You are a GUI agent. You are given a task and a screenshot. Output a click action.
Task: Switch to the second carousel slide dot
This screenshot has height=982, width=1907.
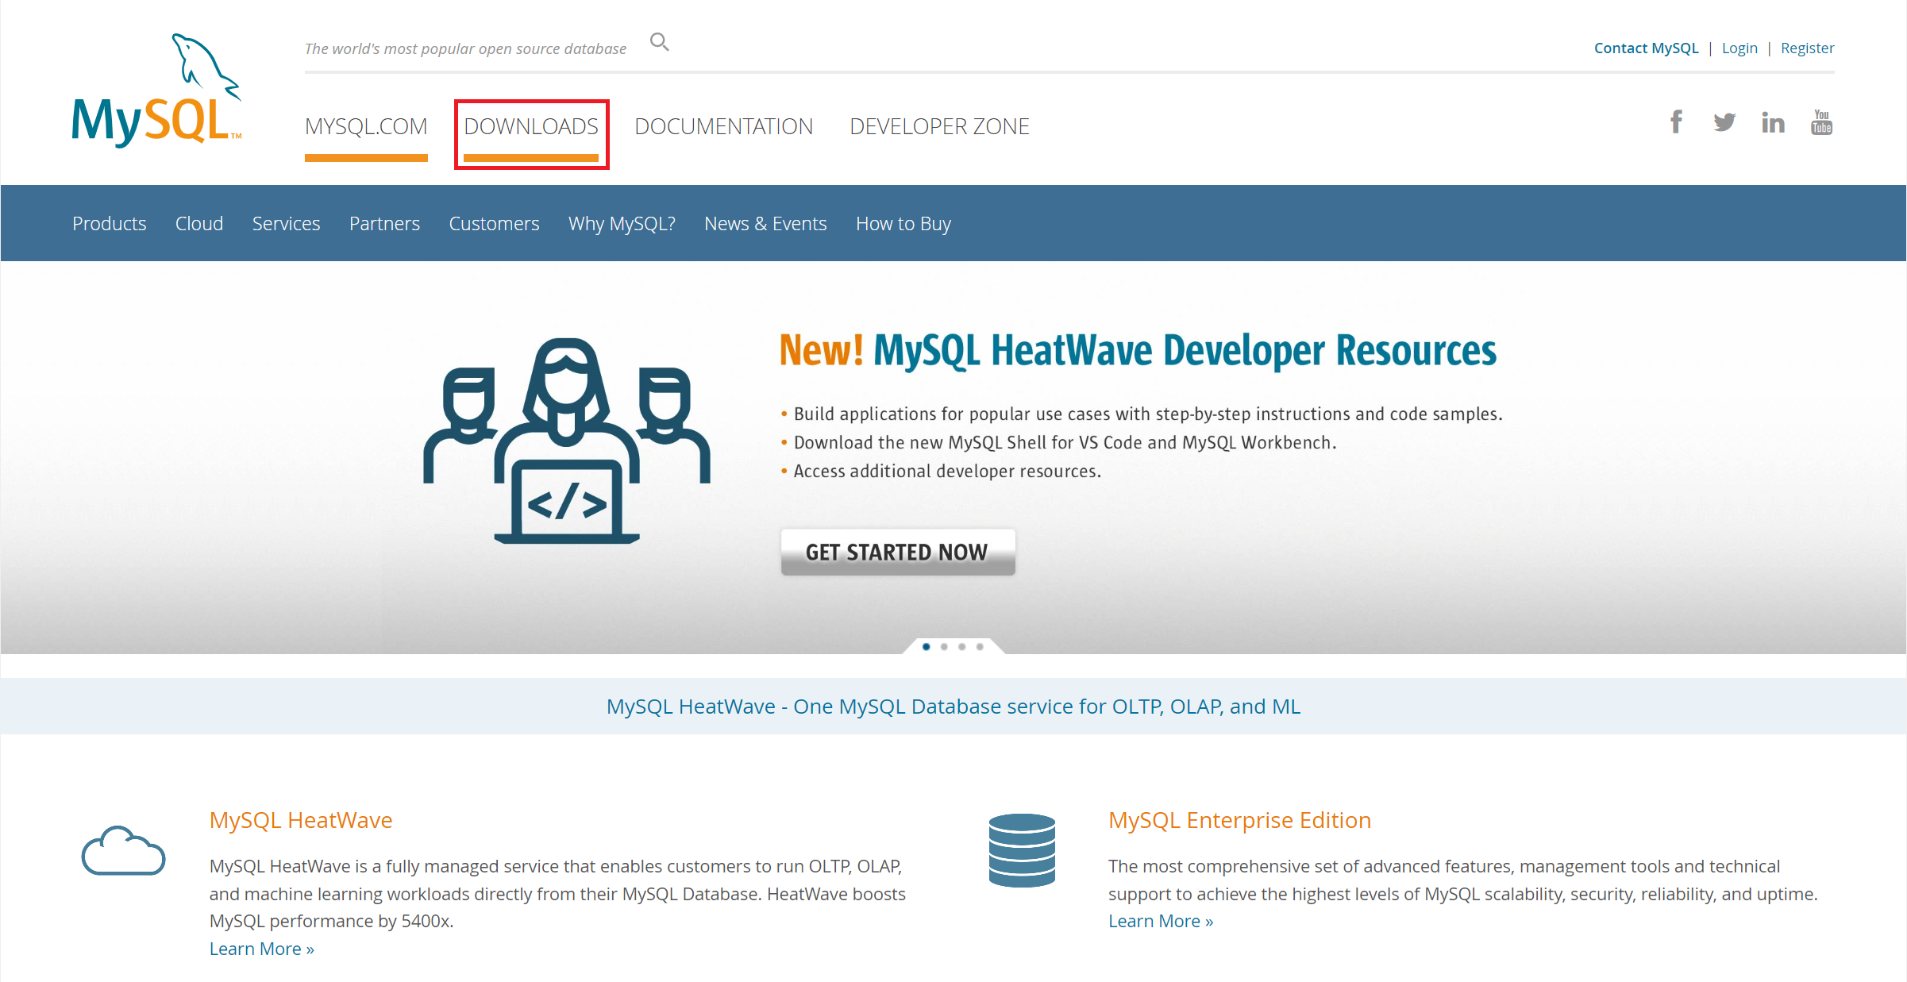[x=944, y=647]
